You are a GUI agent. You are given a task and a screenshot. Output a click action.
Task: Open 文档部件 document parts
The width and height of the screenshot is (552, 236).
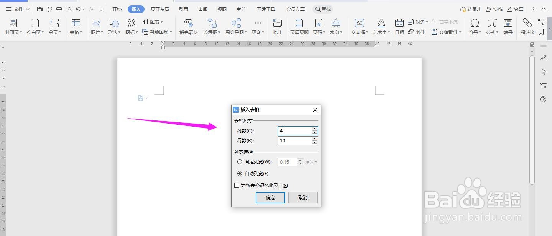447,32
